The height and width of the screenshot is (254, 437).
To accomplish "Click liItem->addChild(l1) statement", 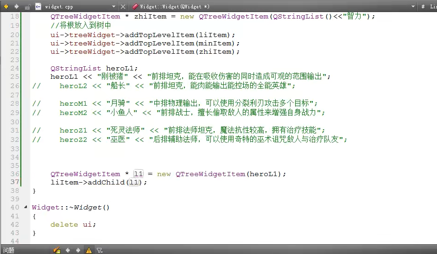I will click(99, 182).
